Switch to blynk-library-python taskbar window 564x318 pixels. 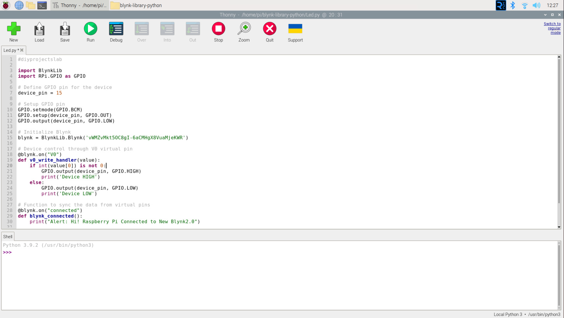136,5
